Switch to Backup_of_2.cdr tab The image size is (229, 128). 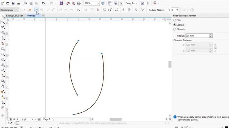14,16
